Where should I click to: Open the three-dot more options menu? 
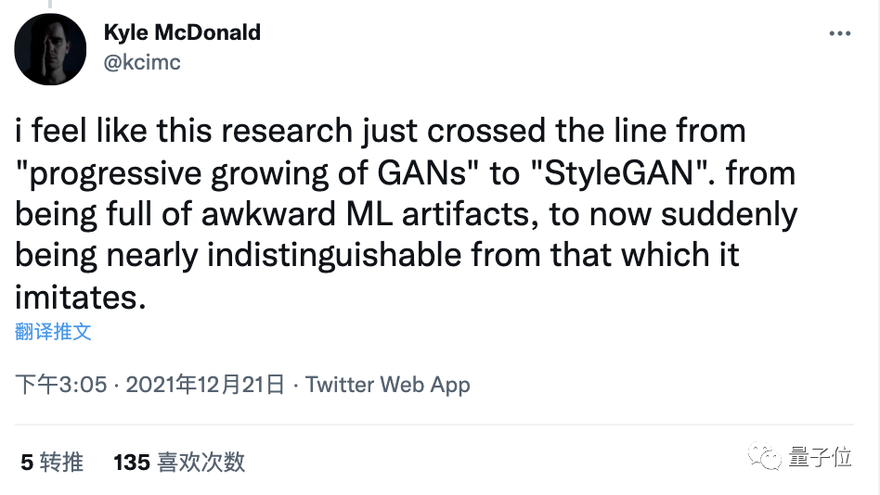click(839, 34)
